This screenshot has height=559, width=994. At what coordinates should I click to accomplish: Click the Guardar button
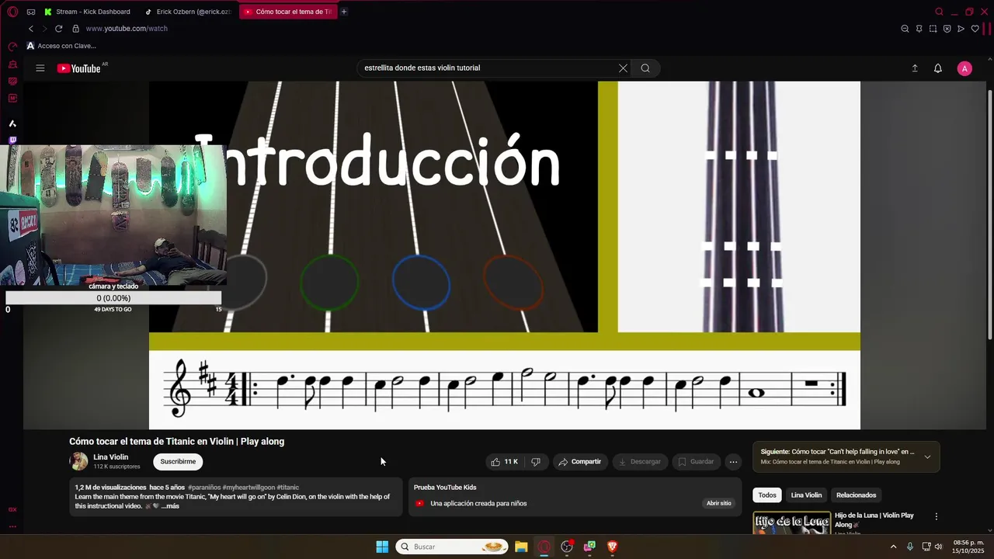coord(696,462)
